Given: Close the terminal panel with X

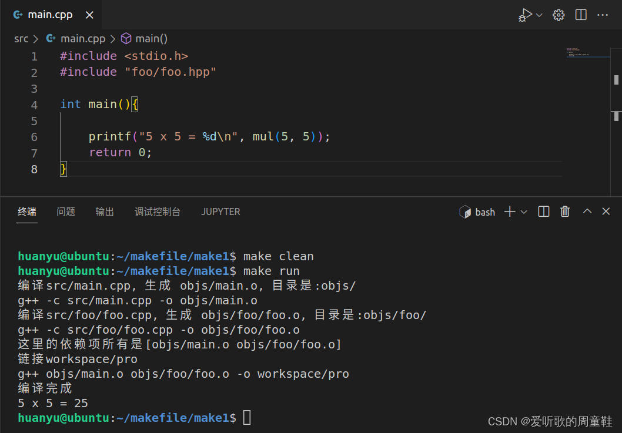Looking at the screenshot, I should (606, 212).
